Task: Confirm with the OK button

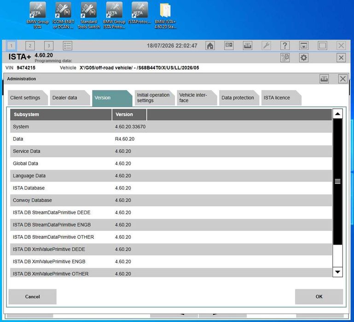Action: tap(319, 297)
